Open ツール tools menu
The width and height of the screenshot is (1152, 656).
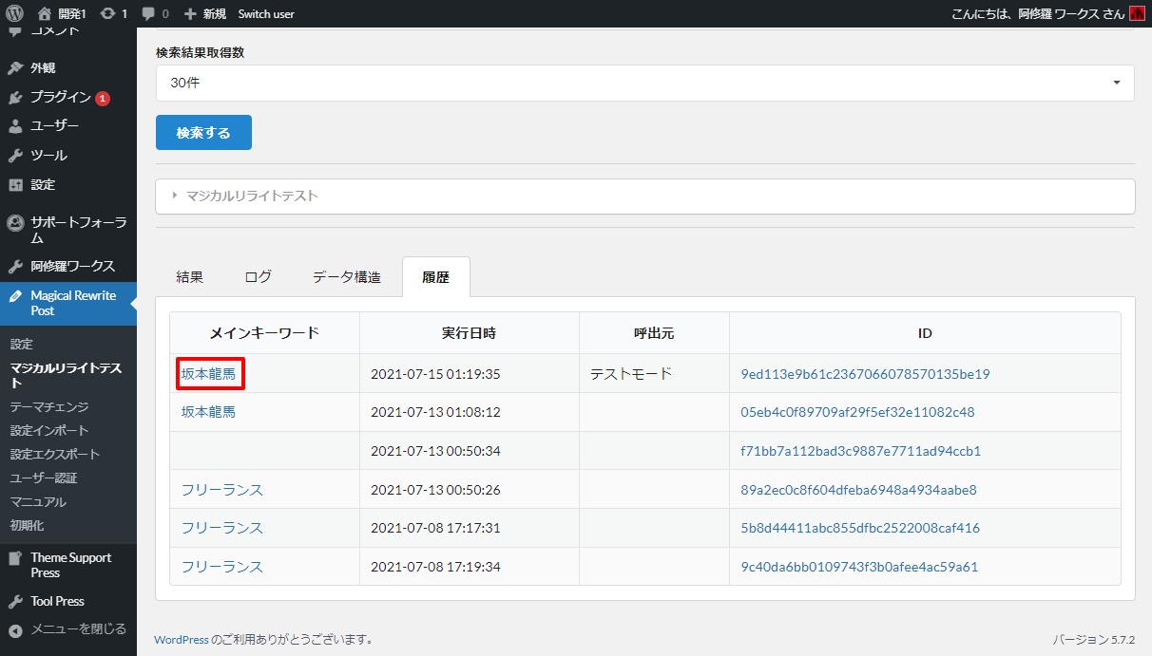click(x=48, y=155)
